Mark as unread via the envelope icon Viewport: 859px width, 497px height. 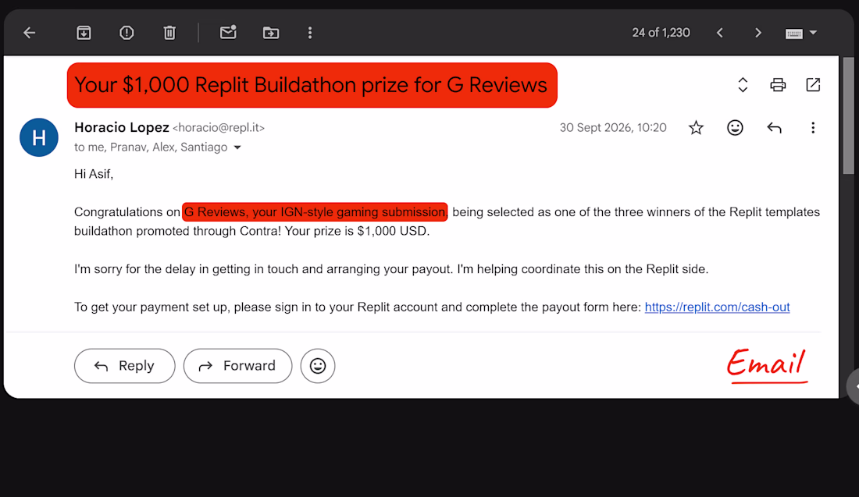228,32
